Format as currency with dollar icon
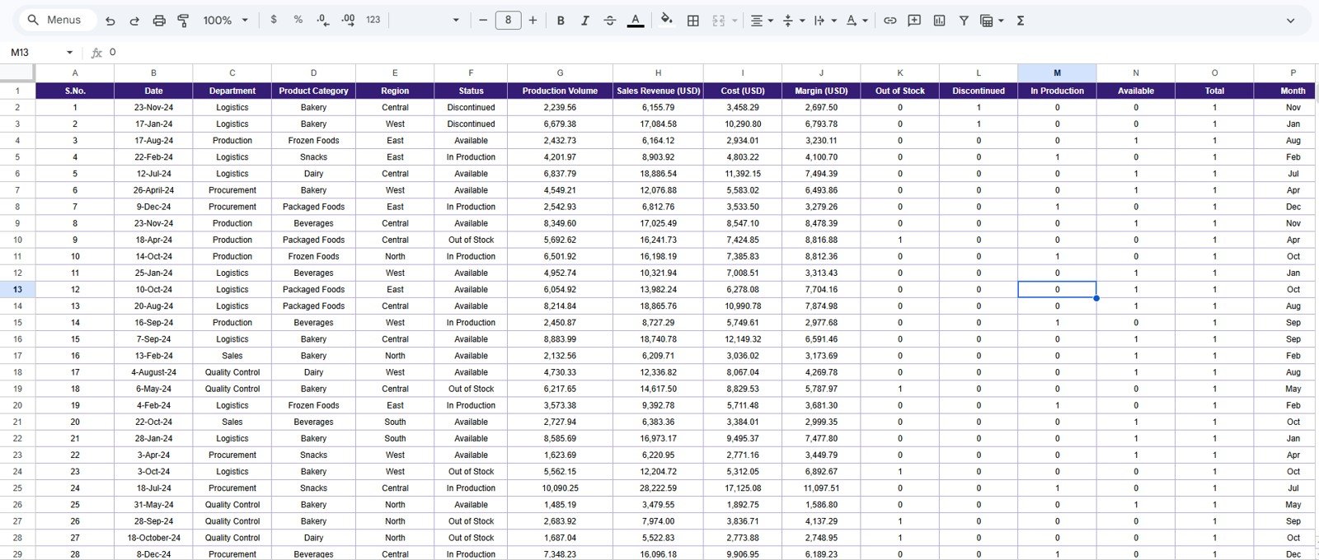The image size is (1319, 560). click(274, 20)
